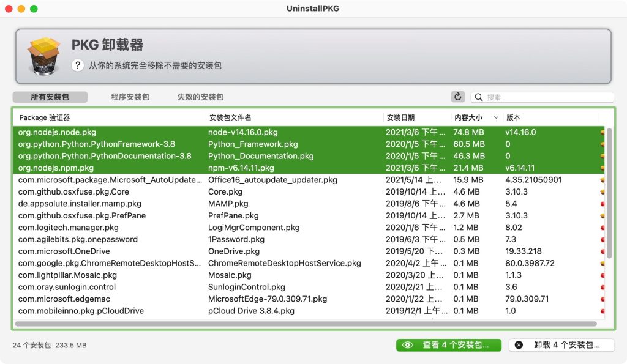Select org.nodejs.npm.pkg row
The image size is (627, 364).
[309, 168]
